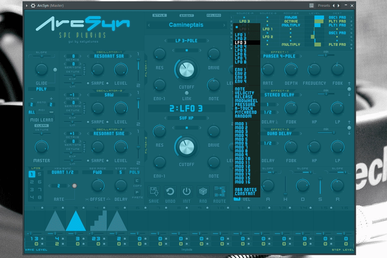Click the Save preset floppy icon
387x258 pixels.
tap(154, 192)
